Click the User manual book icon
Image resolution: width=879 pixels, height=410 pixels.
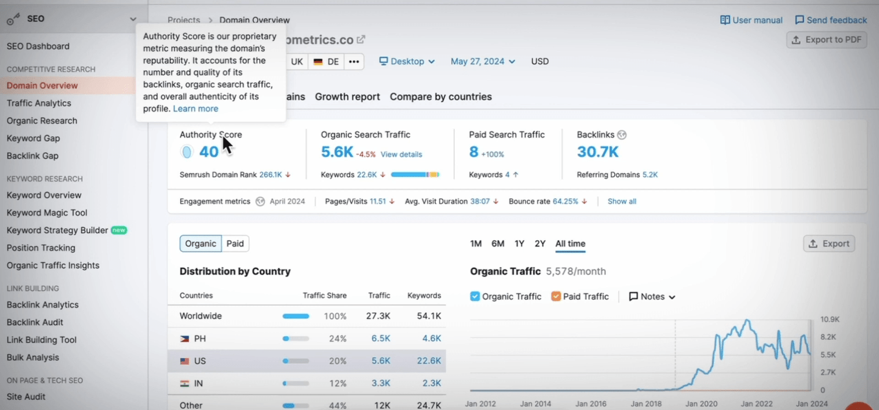coord(725,20)
